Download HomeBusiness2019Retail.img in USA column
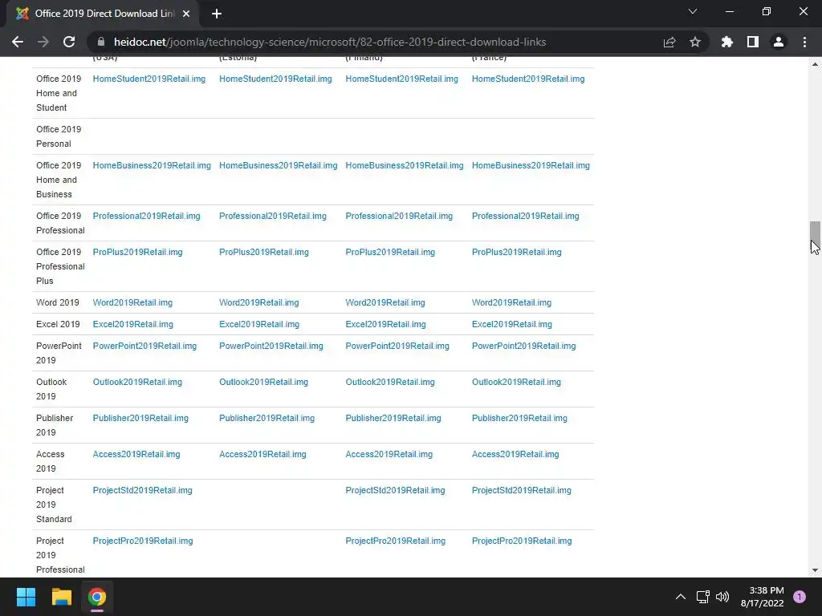 tap(152, 165)
